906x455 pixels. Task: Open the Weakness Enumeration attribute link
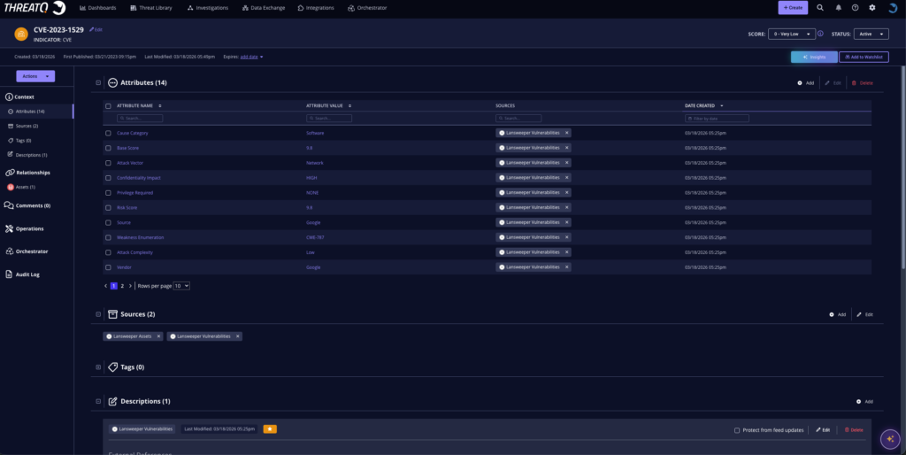click(141, 237)
